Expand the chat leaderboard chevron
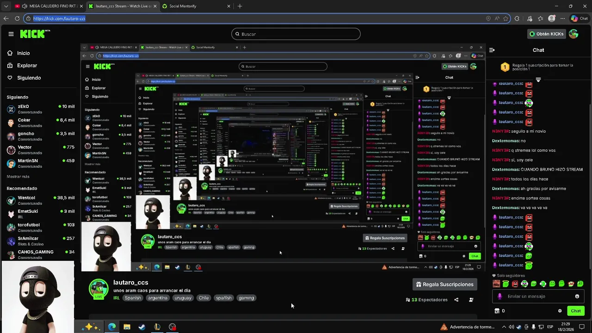Image resolution: width=592 pixels, height=333 pixels. [538, 80]
